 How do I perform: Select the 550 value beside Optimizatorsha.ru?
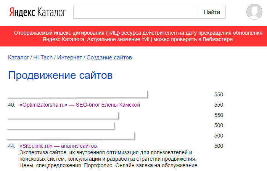pyautogui.click(x=219, y=105)
